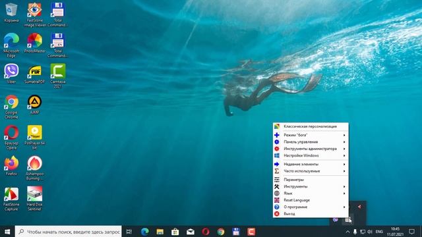Open the clock showing 10:45
422x237 pixels.
(x=395, y=232)
